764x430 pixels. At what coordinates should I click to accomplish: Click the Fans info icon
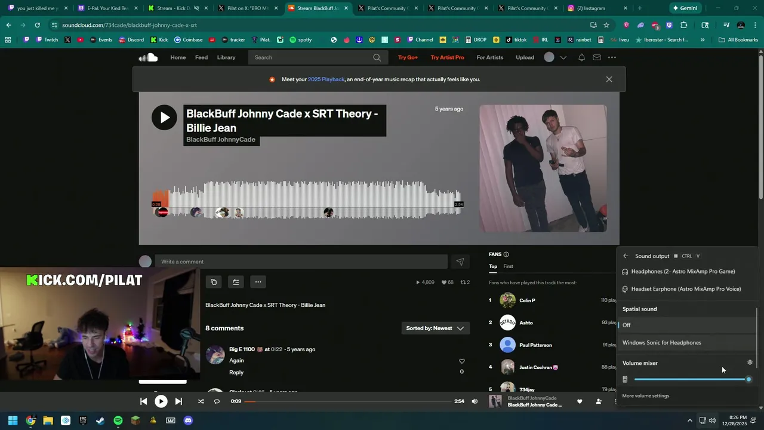(506, 254)
